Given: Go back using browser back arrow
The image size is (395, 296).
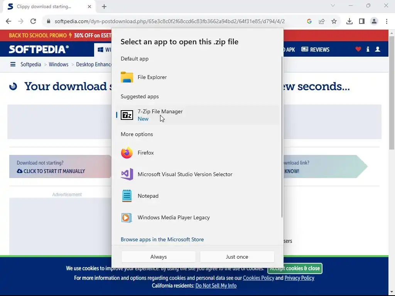Looking at the screenshot, I should tap(8, 22).
